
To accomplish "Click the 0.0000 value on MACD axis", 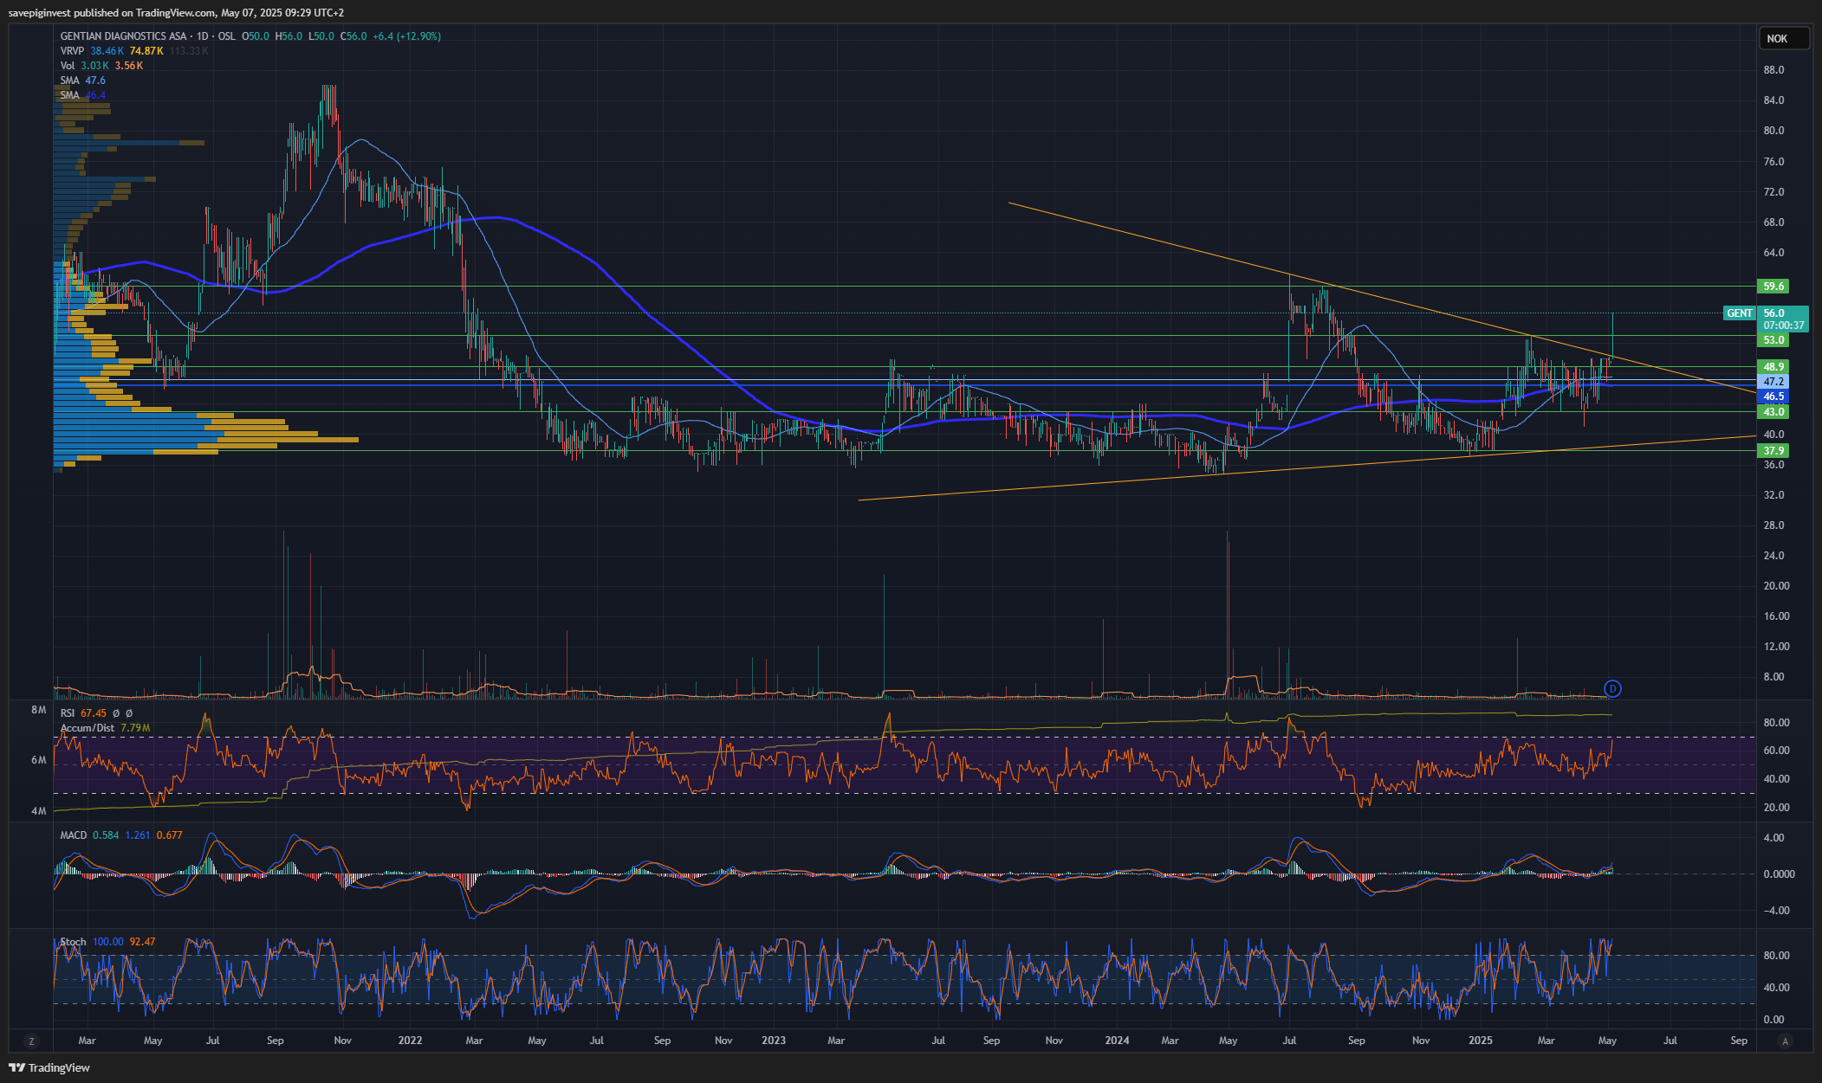I will click(x=1779, y=874).
